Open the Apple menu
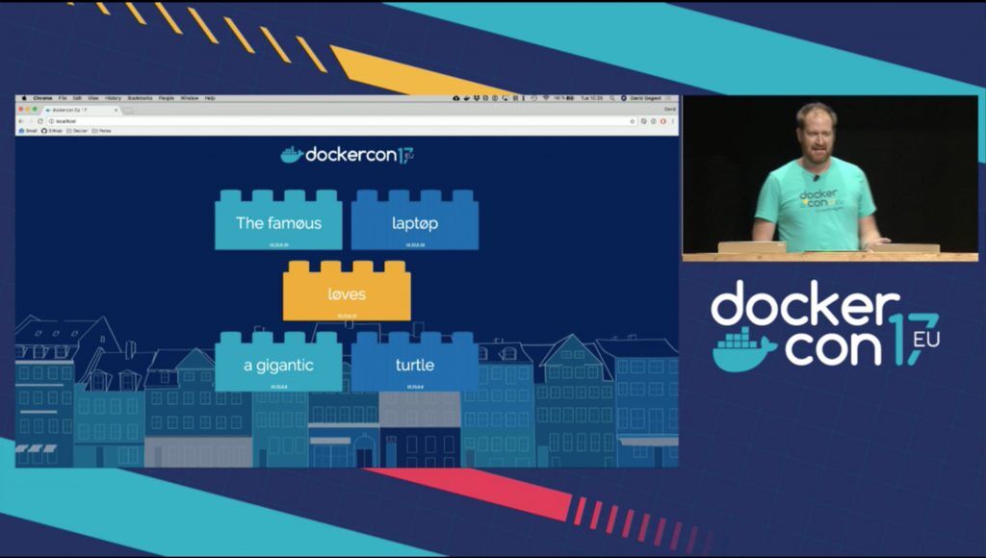The height and width of the screenshot is (558, 986). (24, 98)
